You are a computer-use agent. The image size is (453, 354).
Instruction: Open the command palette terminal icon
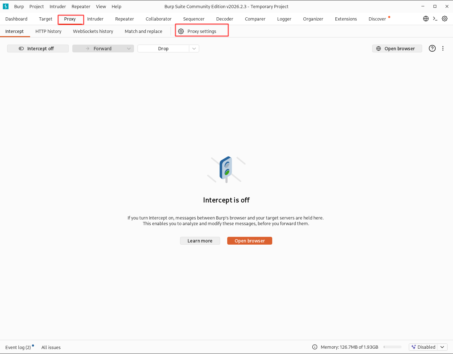[435, 19]
